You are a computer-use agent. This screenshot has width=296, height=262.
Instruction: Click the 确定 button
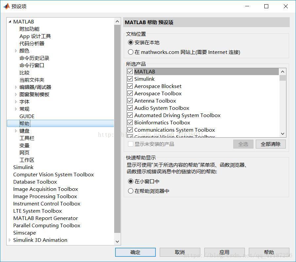[x=135, y=252]
